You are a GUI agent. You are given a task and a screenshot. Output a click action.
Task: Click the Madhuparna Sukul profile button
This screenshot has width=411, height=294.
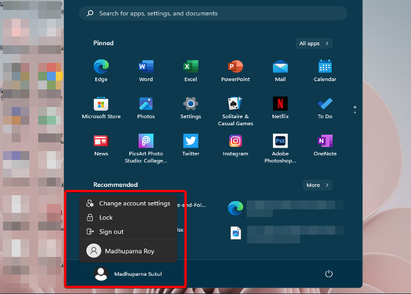(128, 274)
